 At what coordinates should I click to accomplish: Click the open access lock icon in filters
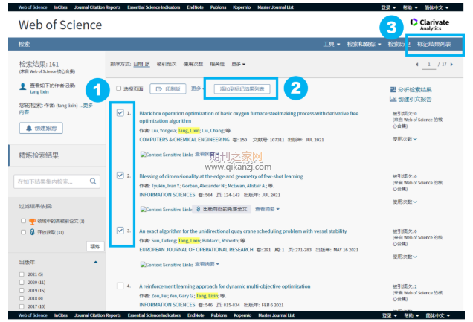[x=32, y=232]
